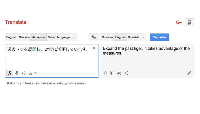Open the target language list dropdown

pos(143,37)
